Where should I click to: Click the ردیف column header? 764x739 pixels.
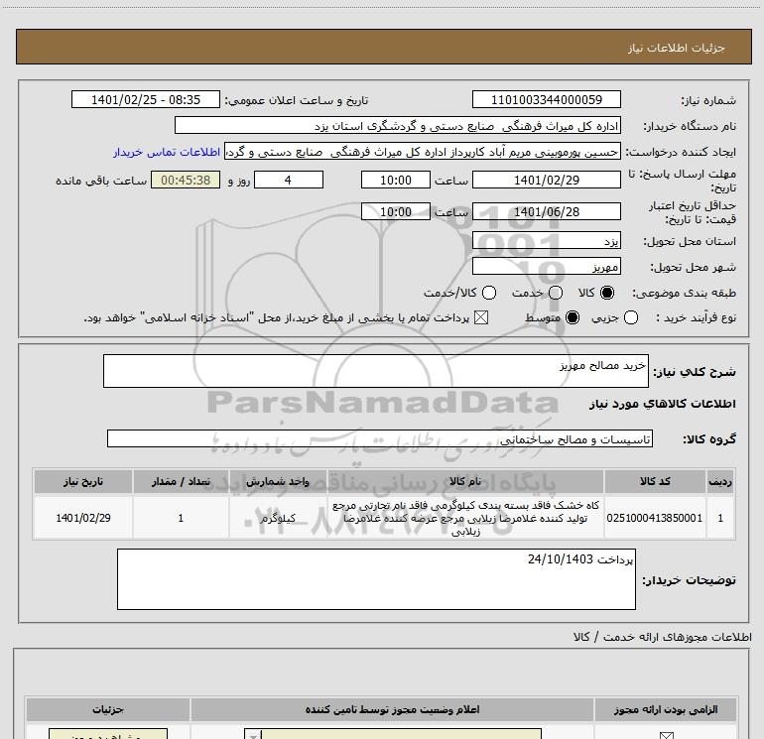tap(720, 482)
